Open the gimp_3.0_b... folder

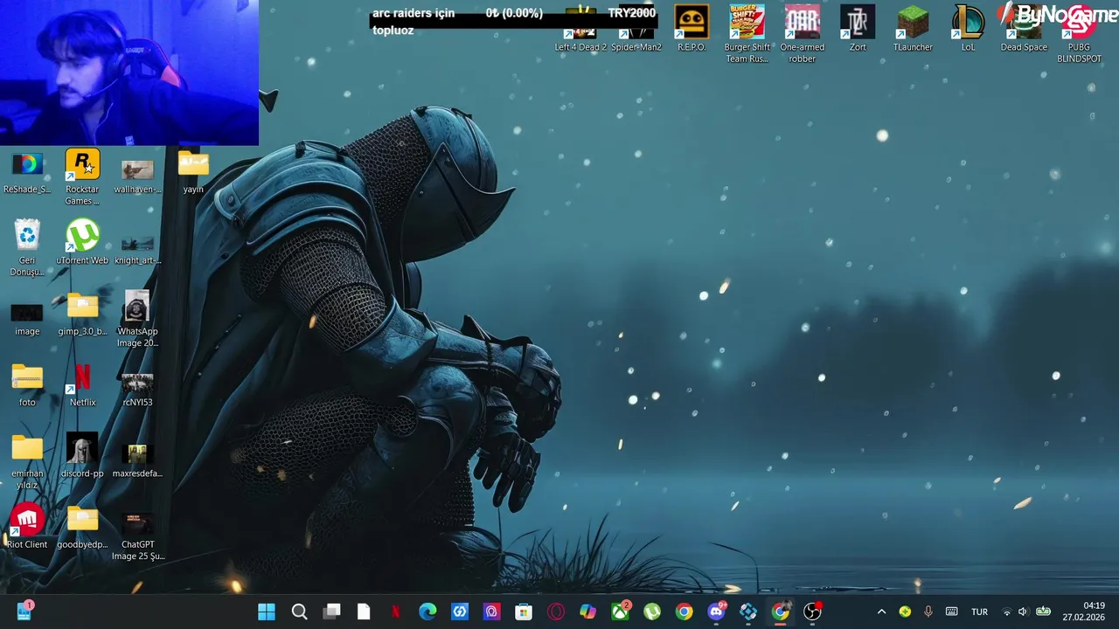point(82,314)
